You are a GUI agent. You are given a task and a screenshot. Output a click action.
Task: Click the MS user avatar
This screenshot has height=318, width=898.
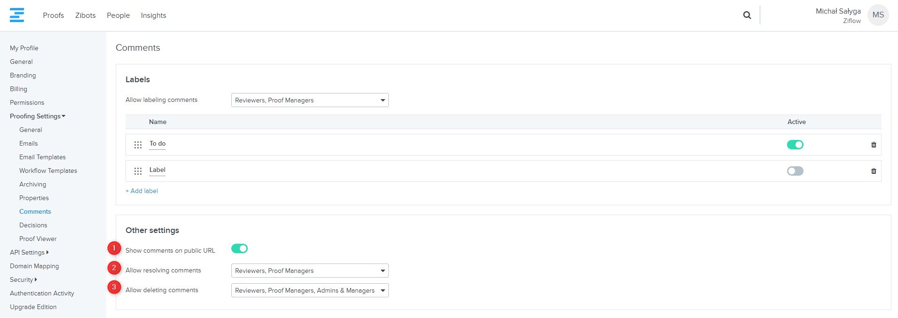(x=878, y=15)
